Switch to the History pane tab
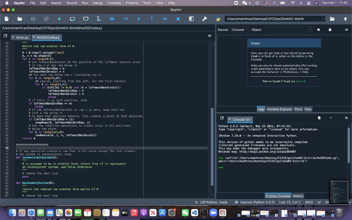The image size is (352, 220). pyautogui.click(x=298, y=196)
